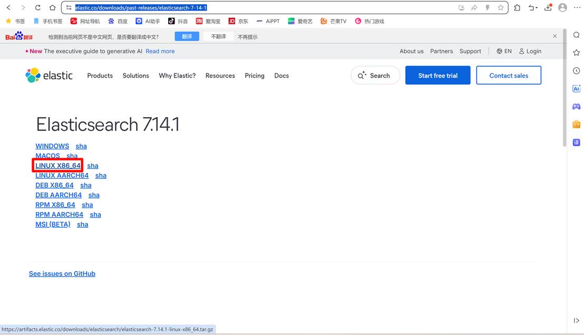Click the Read more link
The image size is (584, 335).
pyautogui.click(x=160, y=51)
